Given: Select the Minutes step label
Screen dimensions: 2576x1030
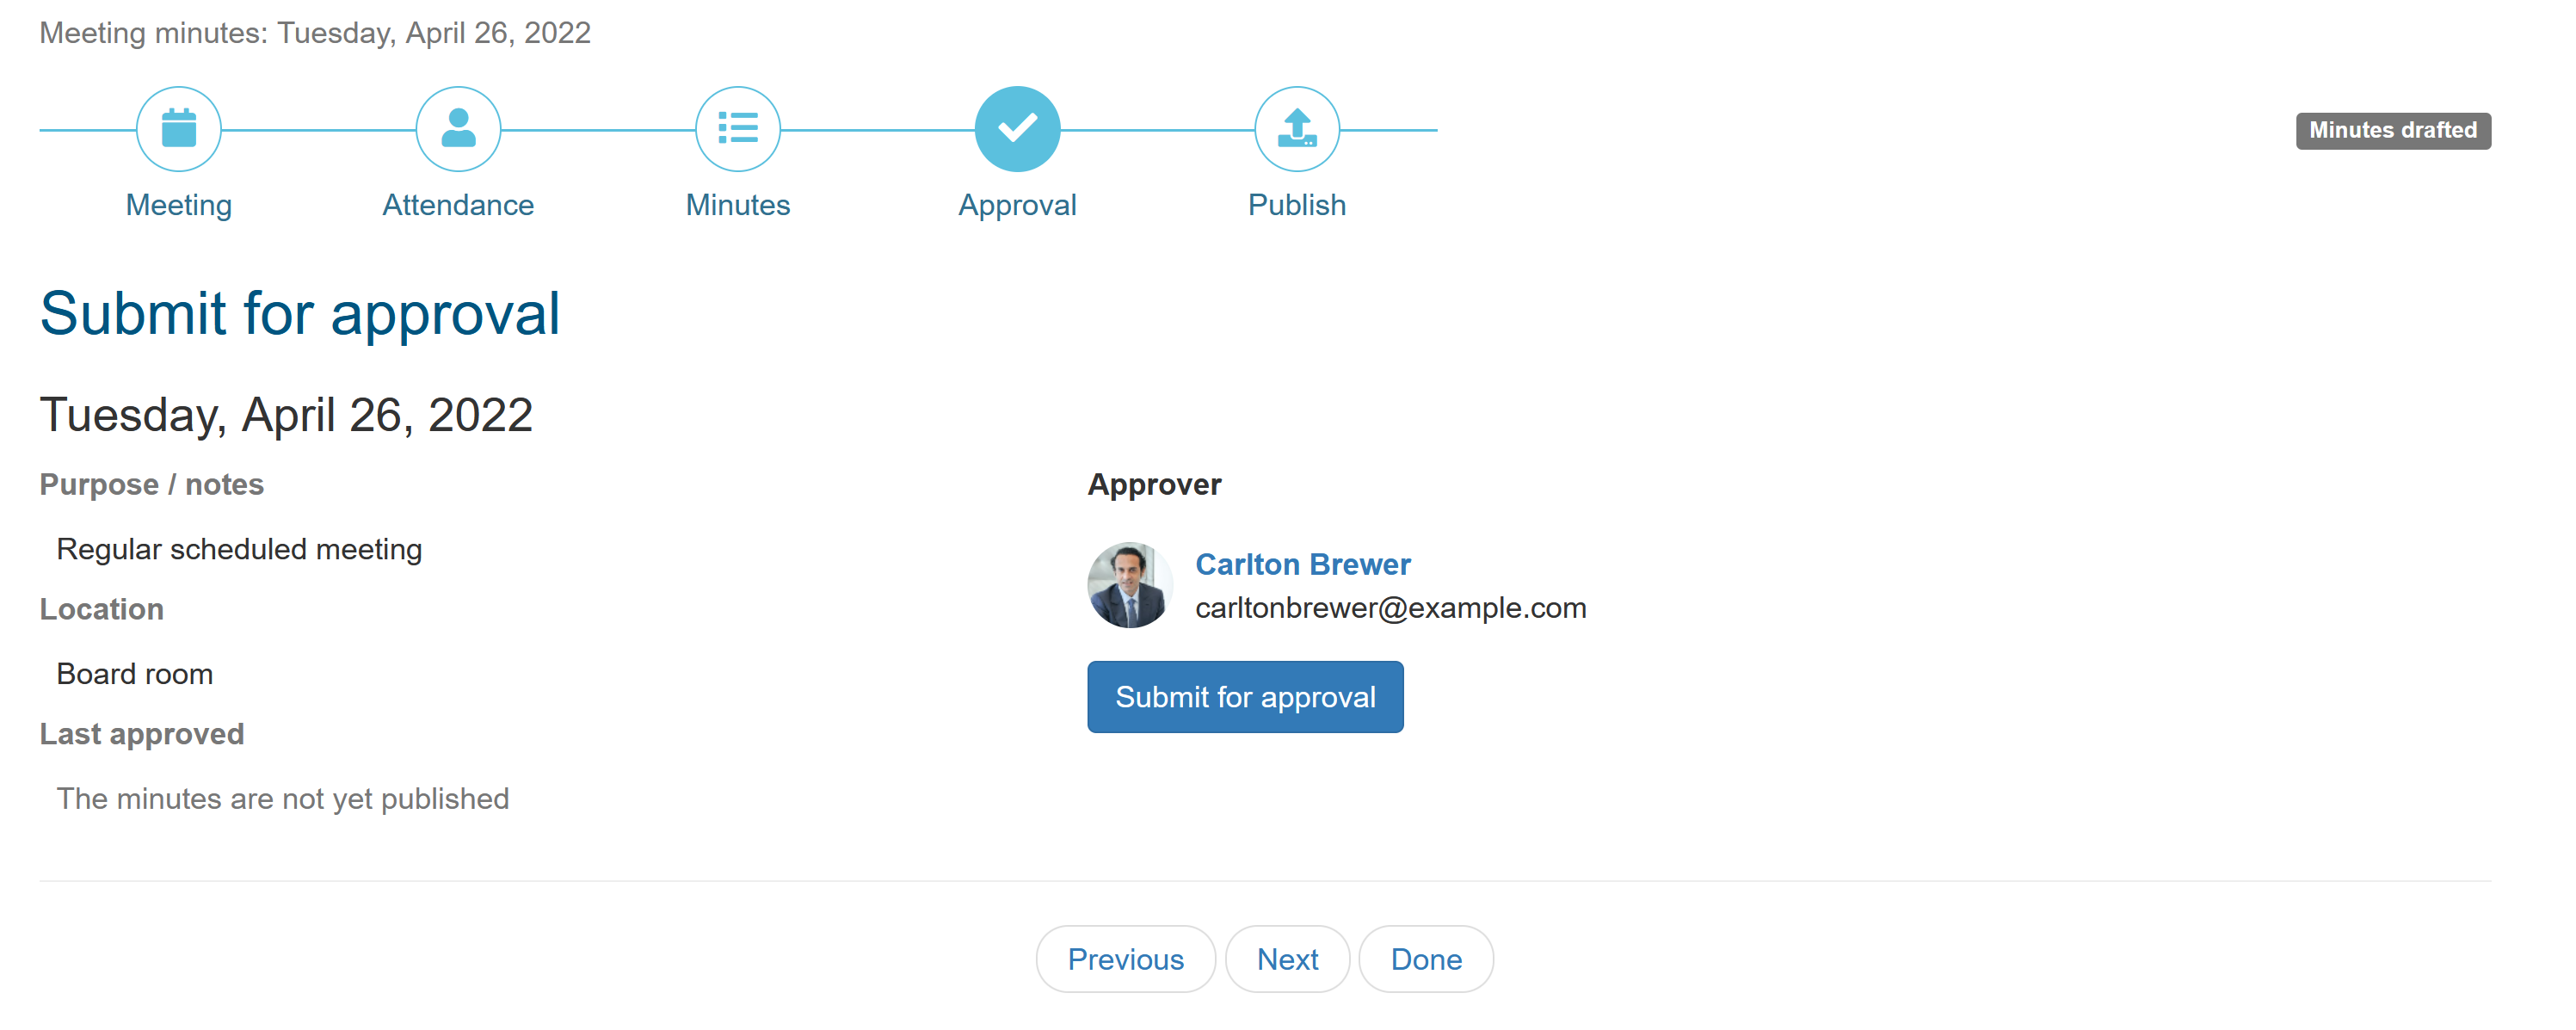Looking at the screenshot, I should pos(738,205).
